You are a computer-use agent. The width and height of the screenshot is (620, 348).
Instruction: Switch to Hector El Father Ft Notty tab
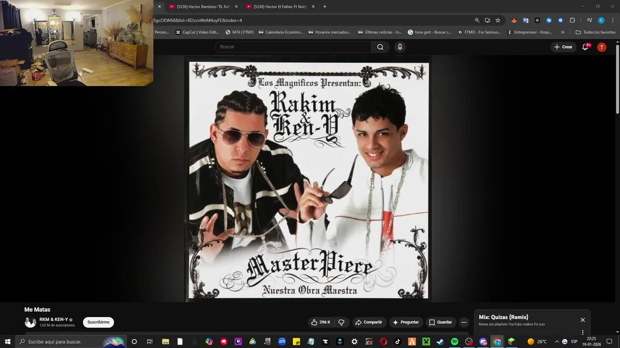click(279, 7)
